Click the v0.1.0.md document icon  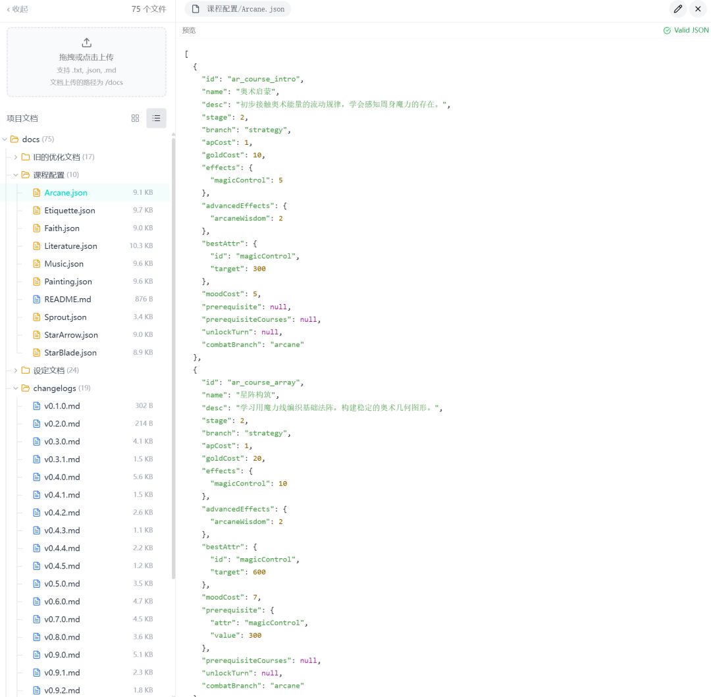[37, 405]
